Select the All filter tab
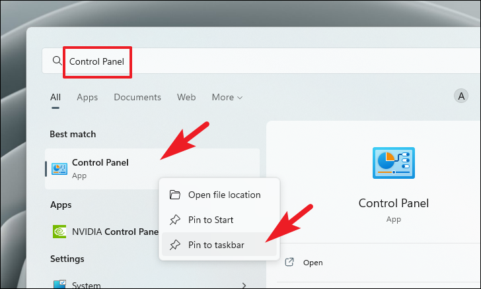The width and height of the screenshot is (481, 289). (55, 97)
